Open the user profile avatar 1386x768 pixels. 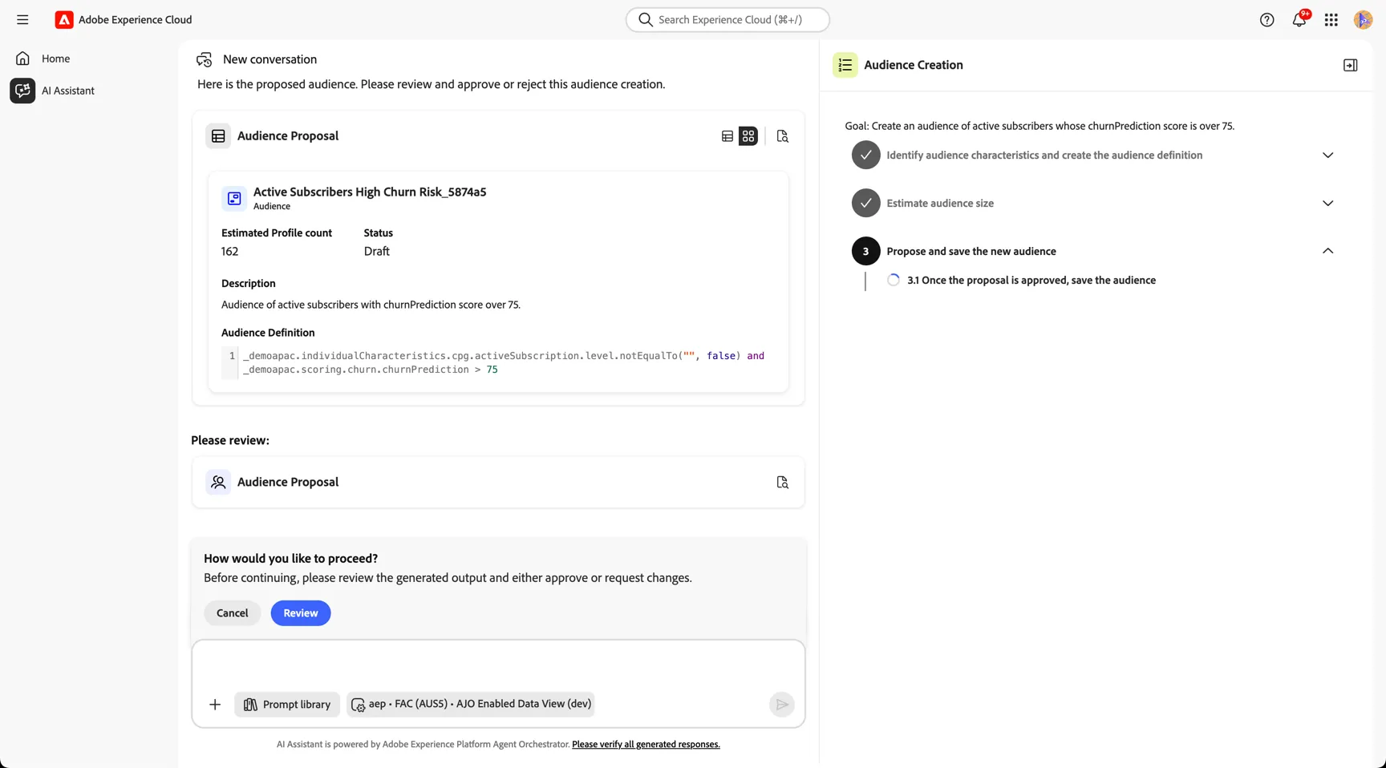tap(1363, 20)
